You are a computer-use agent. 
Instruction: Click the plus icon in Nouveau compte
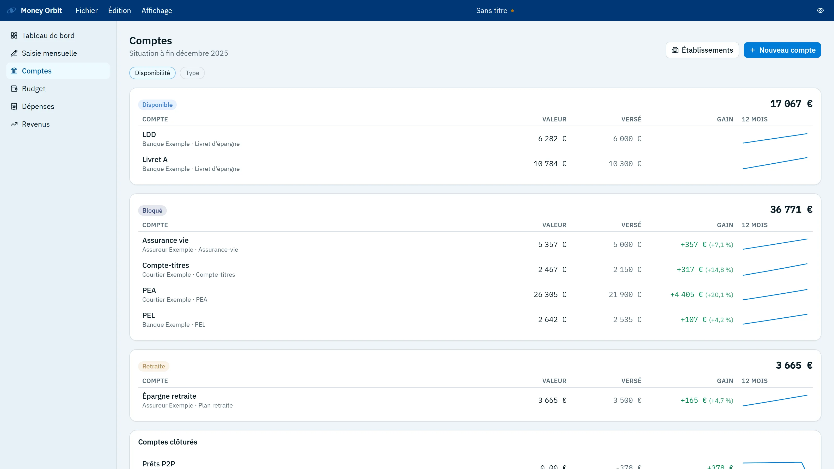tap(752, 50)
